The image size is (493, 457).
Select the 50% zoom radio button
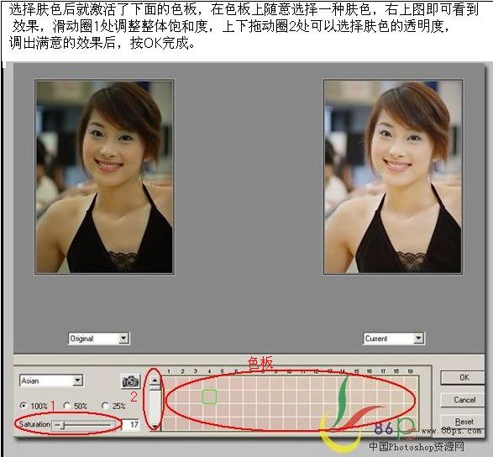(x=66, y=406)
